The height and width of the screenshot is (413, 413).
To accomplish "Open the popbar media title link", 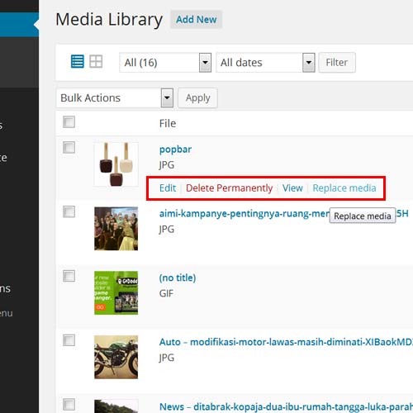I will [x=175, y=150].
